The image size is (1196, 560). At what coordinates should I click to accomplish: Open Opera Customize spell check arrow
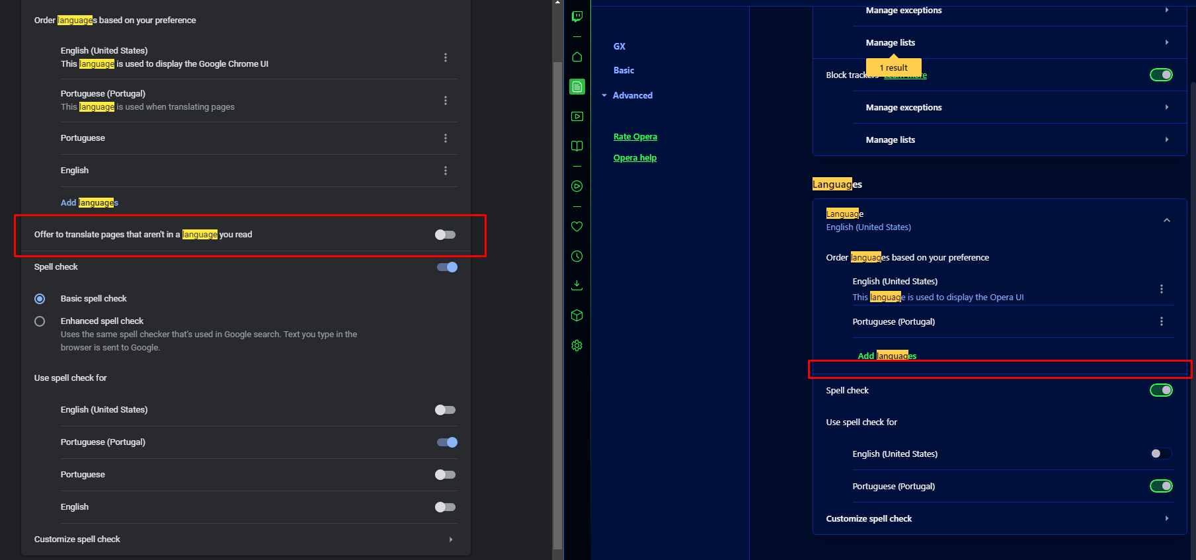[x=1167, y=518]
